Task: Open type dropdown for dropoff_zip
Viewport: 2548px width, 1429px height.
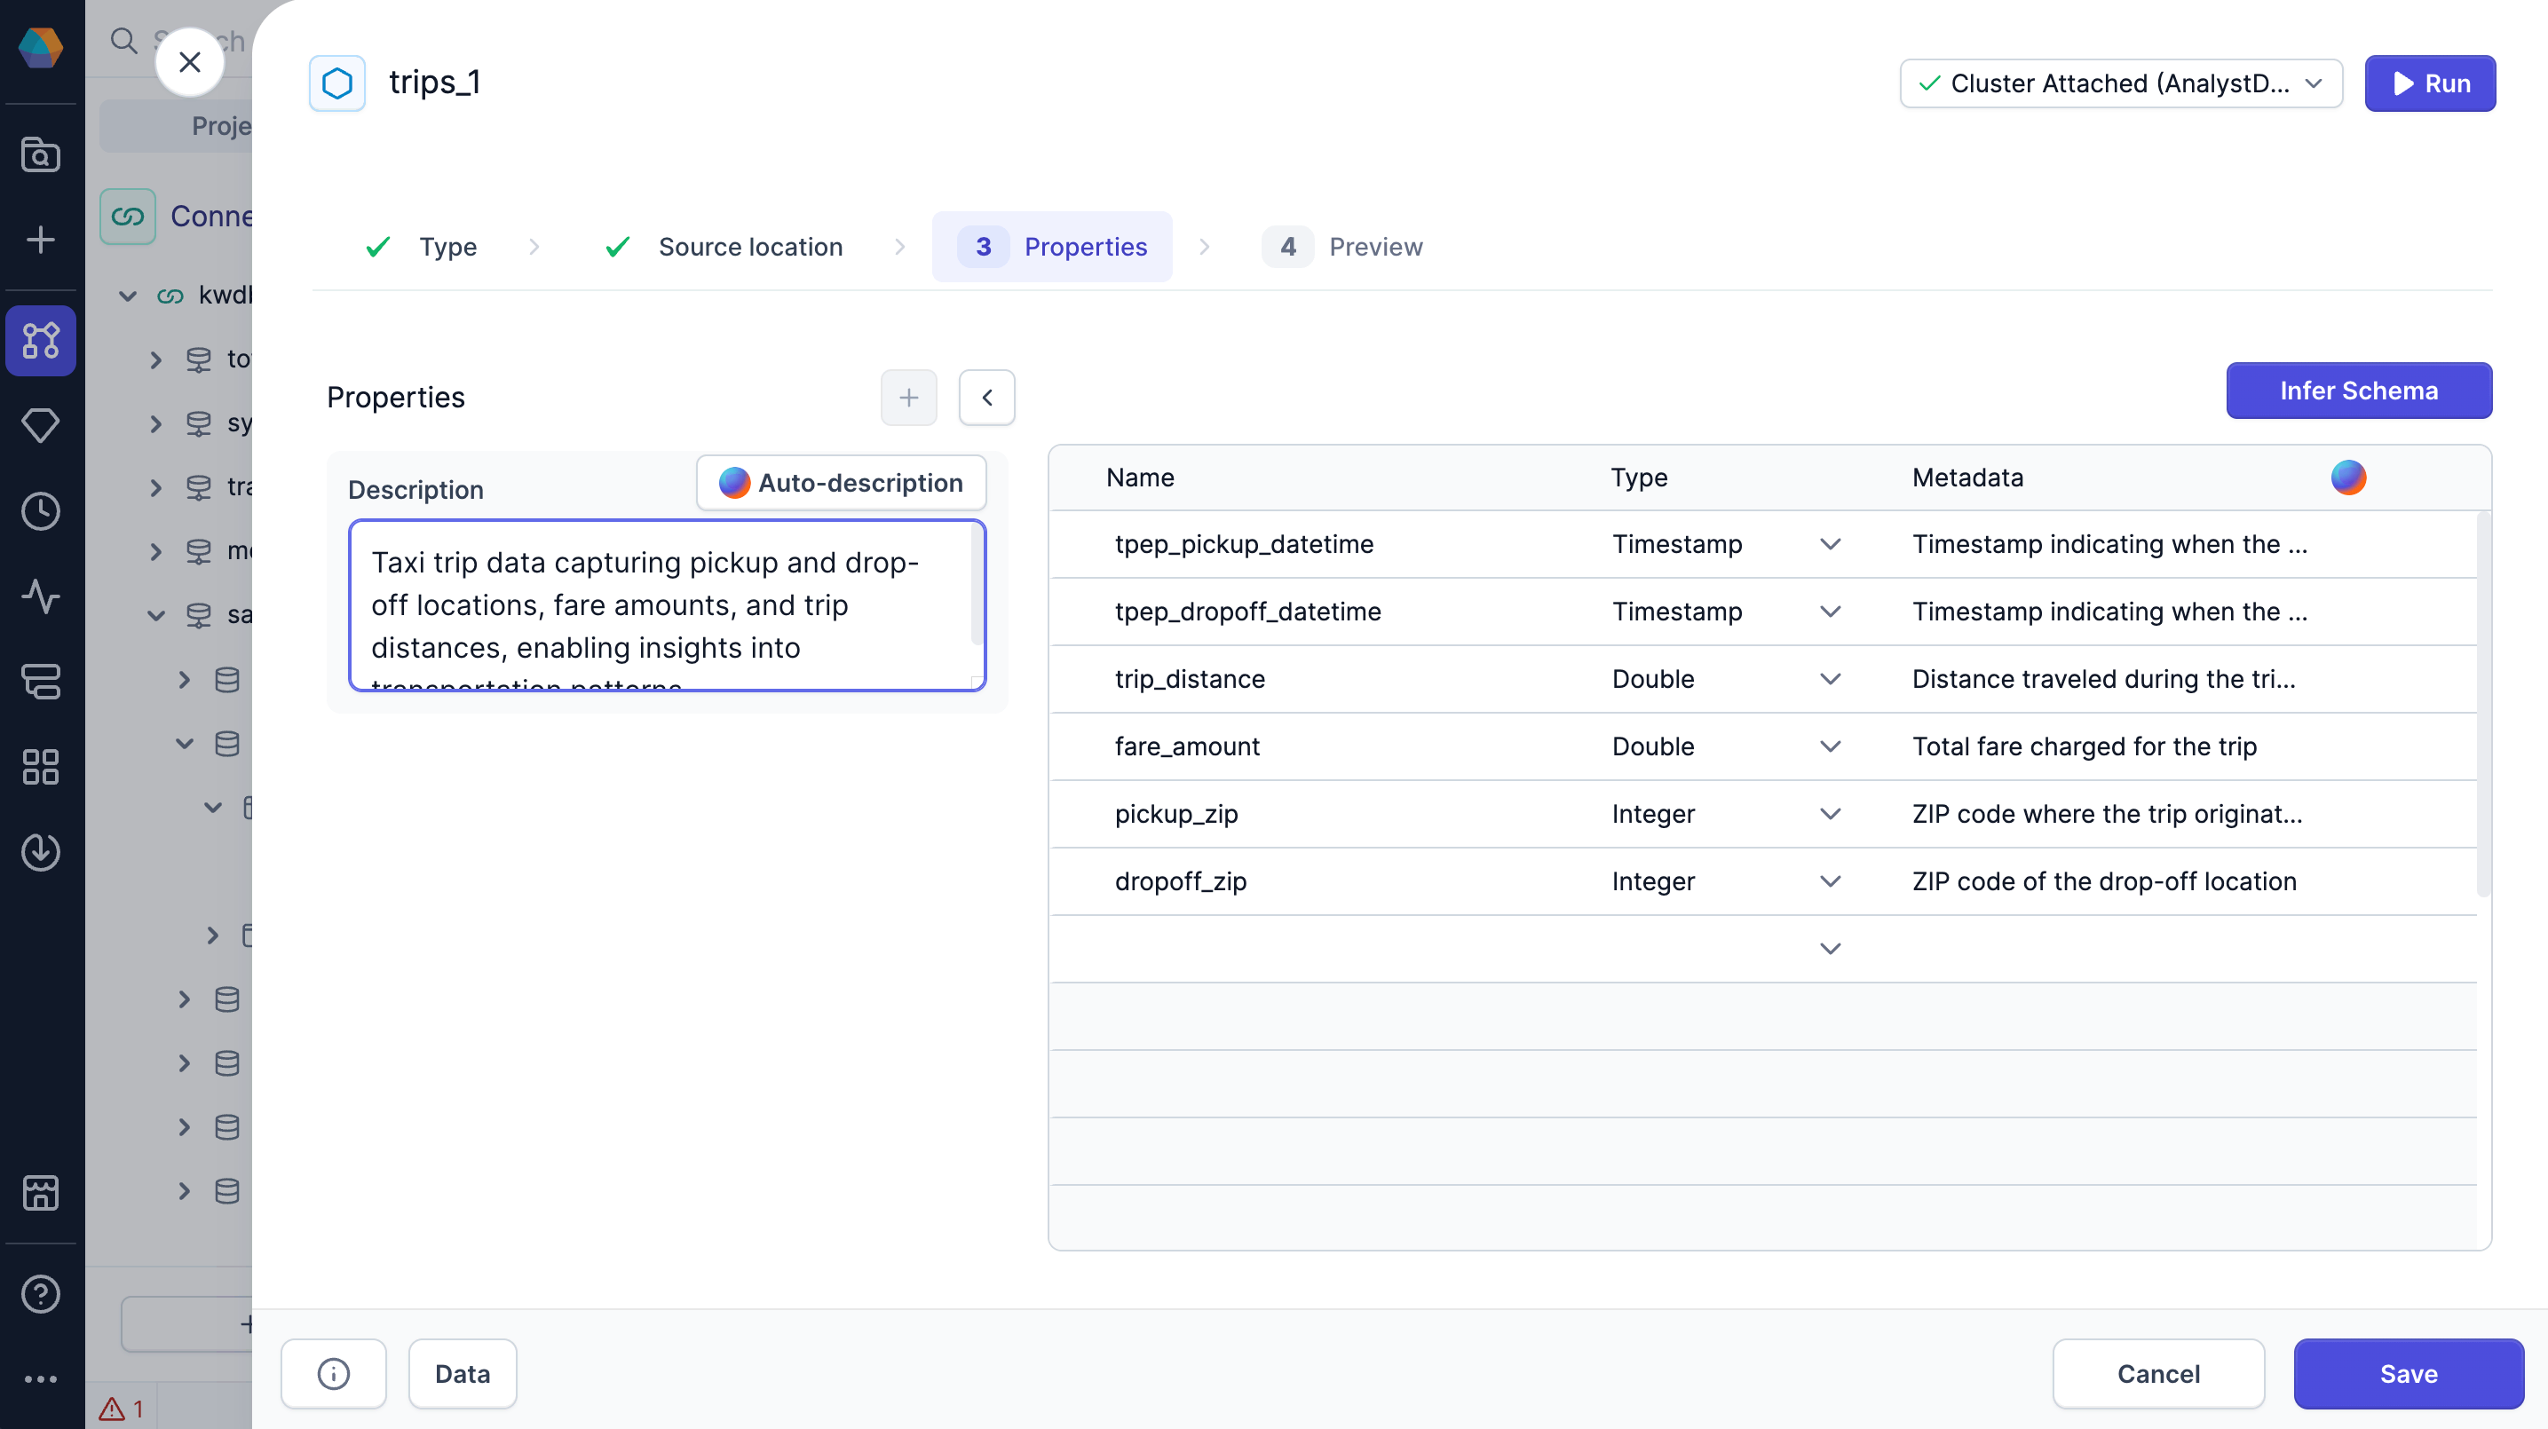Action: point(1830,880)
